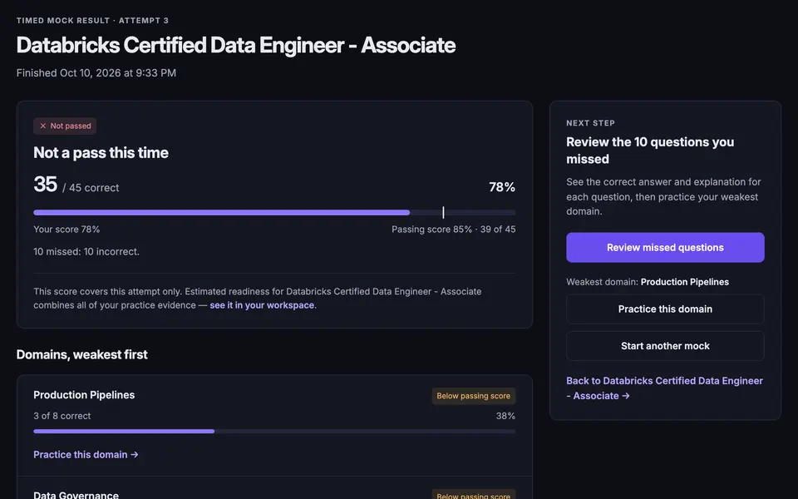Click the Production Pipelines domain progress bar
Screen dimensions: 798x499
[x=274, y=432]
